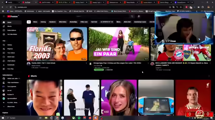Click the Florida 2003 video title link
The height and width of the screenshot is (120, 215).
point(43,63)
